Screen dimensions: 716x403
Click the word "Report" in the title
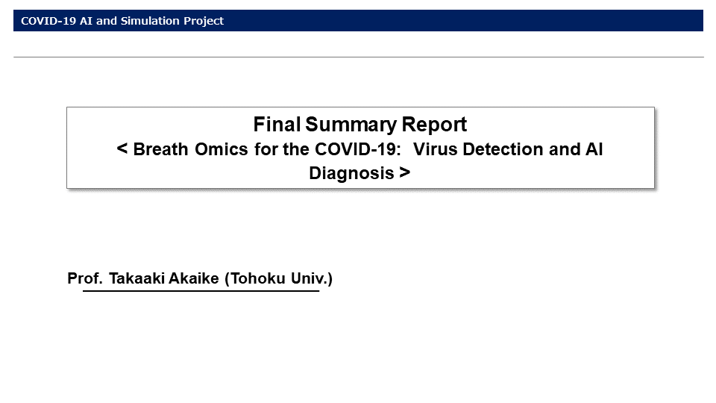(x=434, y=125)
